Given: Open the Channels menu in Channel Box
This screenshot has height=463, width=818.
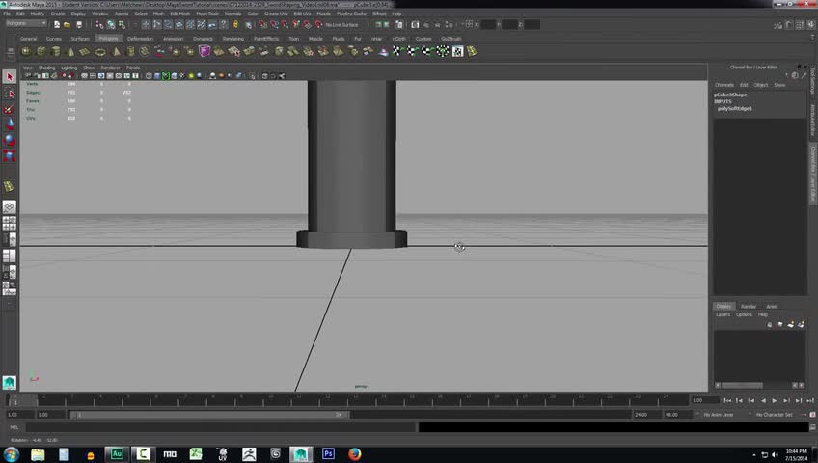Looking at the screenshot, I should click(x=724, y=85).
